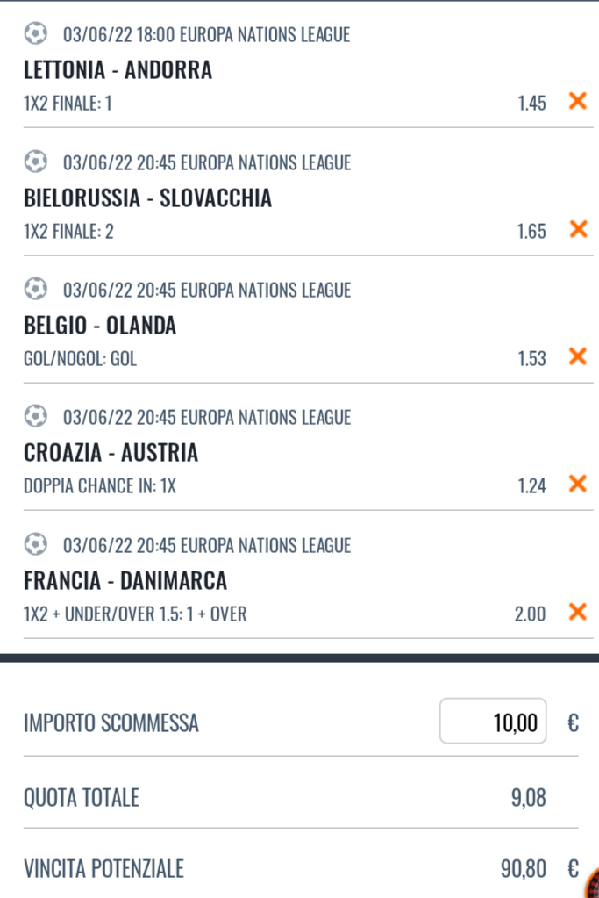Click the Vincita Potenziale amount 90,80
This screenshot has height=898, width=599.
click(x=524, y=869)
